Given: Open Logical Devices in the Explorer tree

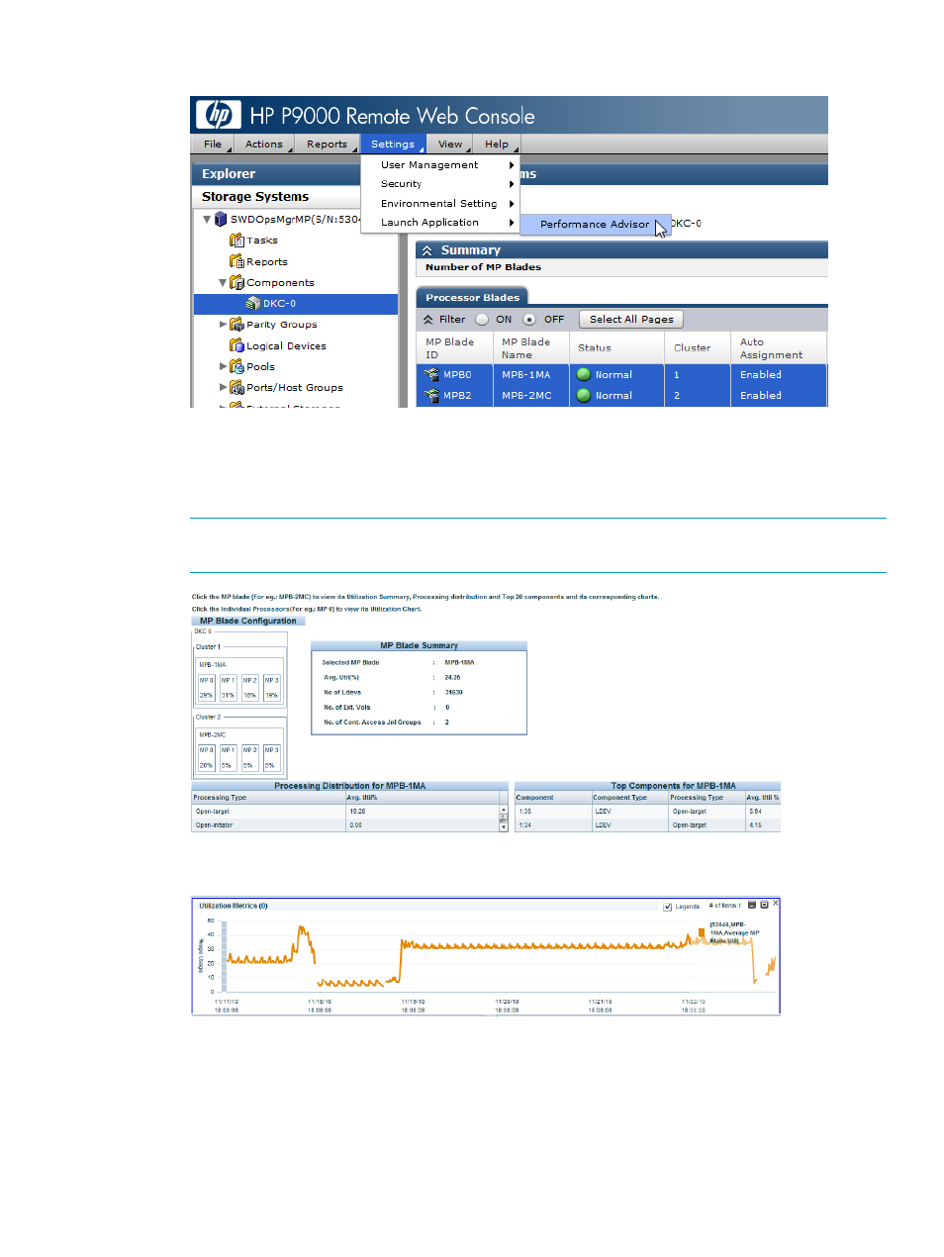Looking at the screenshot, I should [x=286, y=346].
